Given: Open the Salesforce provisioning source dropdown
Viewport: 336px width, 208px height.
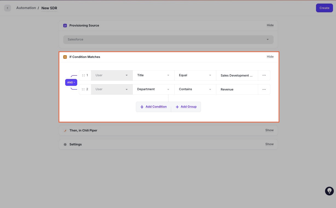Looking at the screenshot, I should [x=168, y=40].
